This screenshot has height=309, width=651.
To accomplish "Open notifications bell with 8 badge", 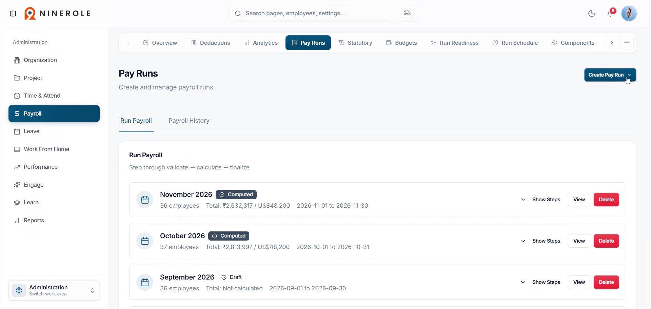I will click(x=611, y=13).
